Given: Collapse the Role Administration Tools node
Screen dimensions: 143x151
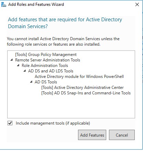Looking at the screenshot, I should click(18, 65).
